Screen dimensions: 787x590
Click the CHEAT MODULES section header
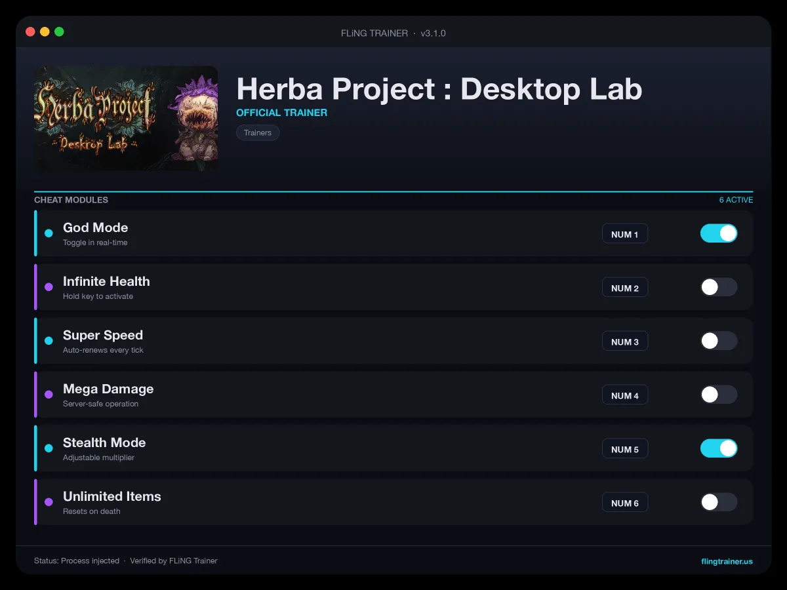click(71, 200)
